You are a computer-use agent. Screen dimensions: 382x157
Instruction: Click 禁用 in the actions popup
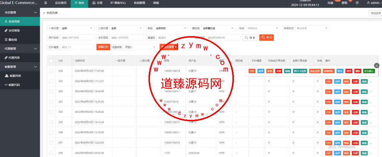click(x=349, y=71)
